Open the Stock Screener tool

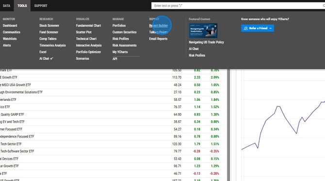[49, 26]
